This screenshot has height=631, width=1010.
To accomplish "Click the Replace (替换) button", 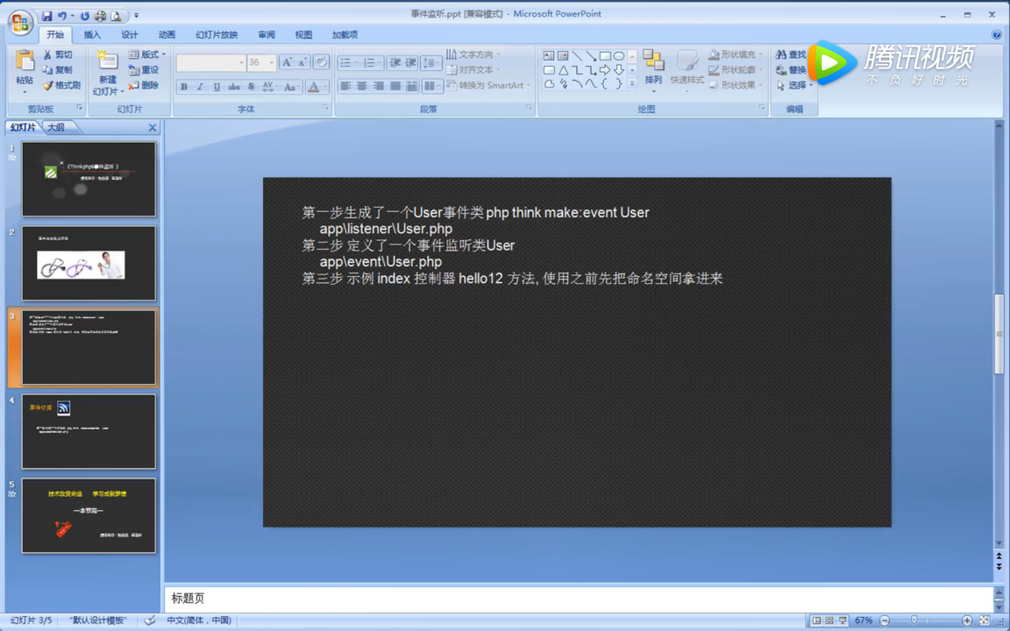I will point(790,70).
